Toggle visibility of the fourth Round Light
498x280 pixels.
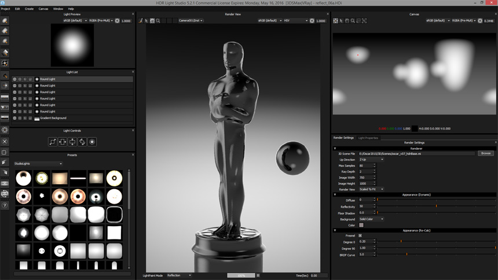pos(14,99)
